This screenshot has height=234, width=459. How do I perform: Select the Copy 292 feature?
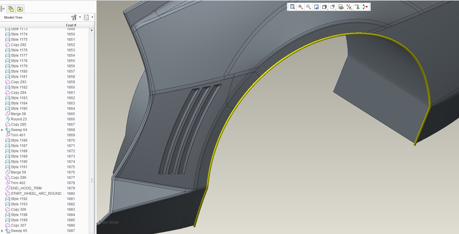coord(19,45)
